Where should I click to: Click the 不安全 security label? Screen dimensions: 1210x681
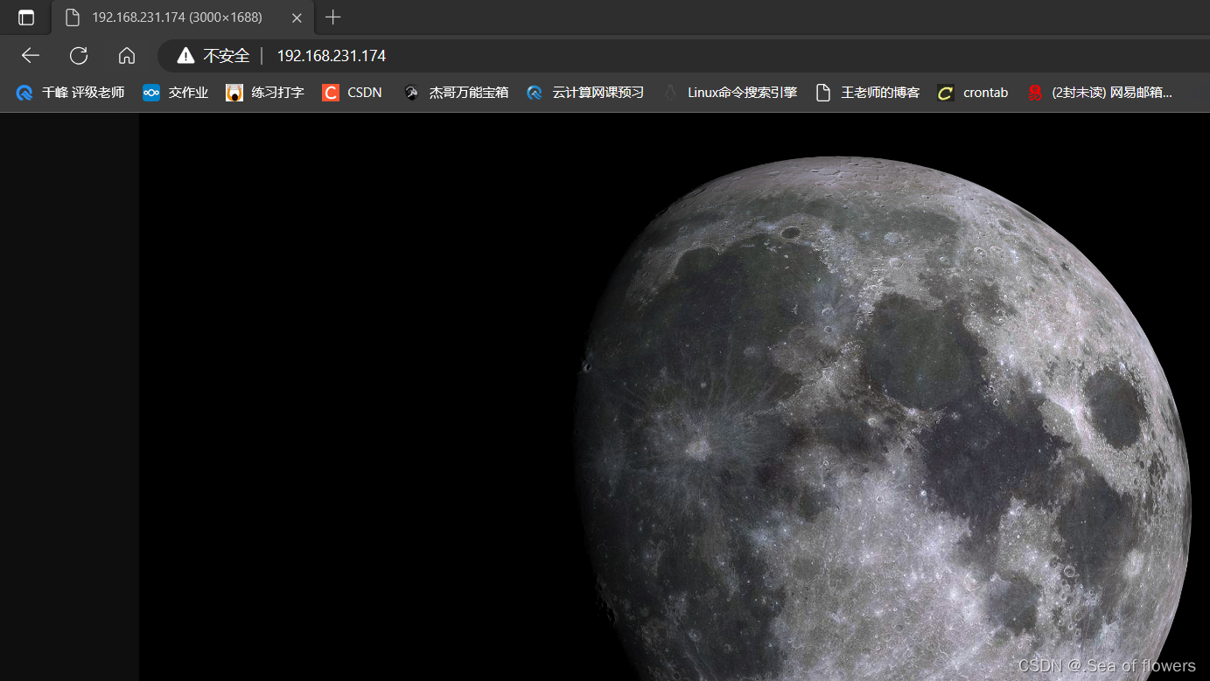coord(227,56)
